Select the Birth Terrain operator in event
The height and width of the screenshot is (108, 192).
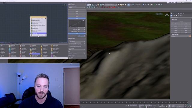(38, 19)
